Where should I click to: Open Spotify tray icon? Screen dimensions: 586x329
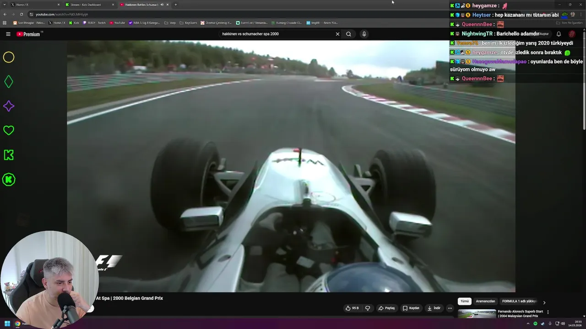pos(535,324)
